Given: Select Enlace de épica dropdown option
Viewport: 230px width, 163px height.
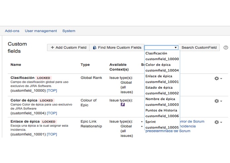Looking at the screenshot, I should pos(162,76).
